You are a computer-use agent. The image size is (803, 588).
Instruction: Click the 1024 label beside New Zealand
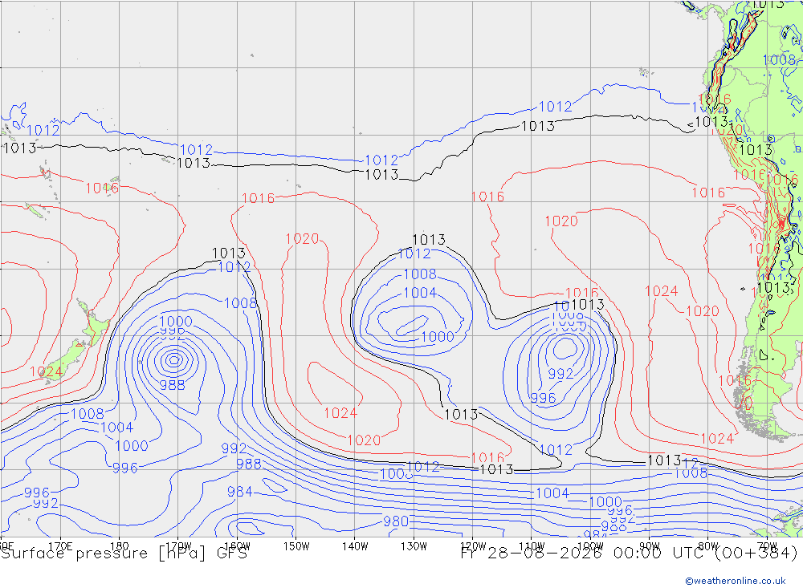click(x=47, y=372)
